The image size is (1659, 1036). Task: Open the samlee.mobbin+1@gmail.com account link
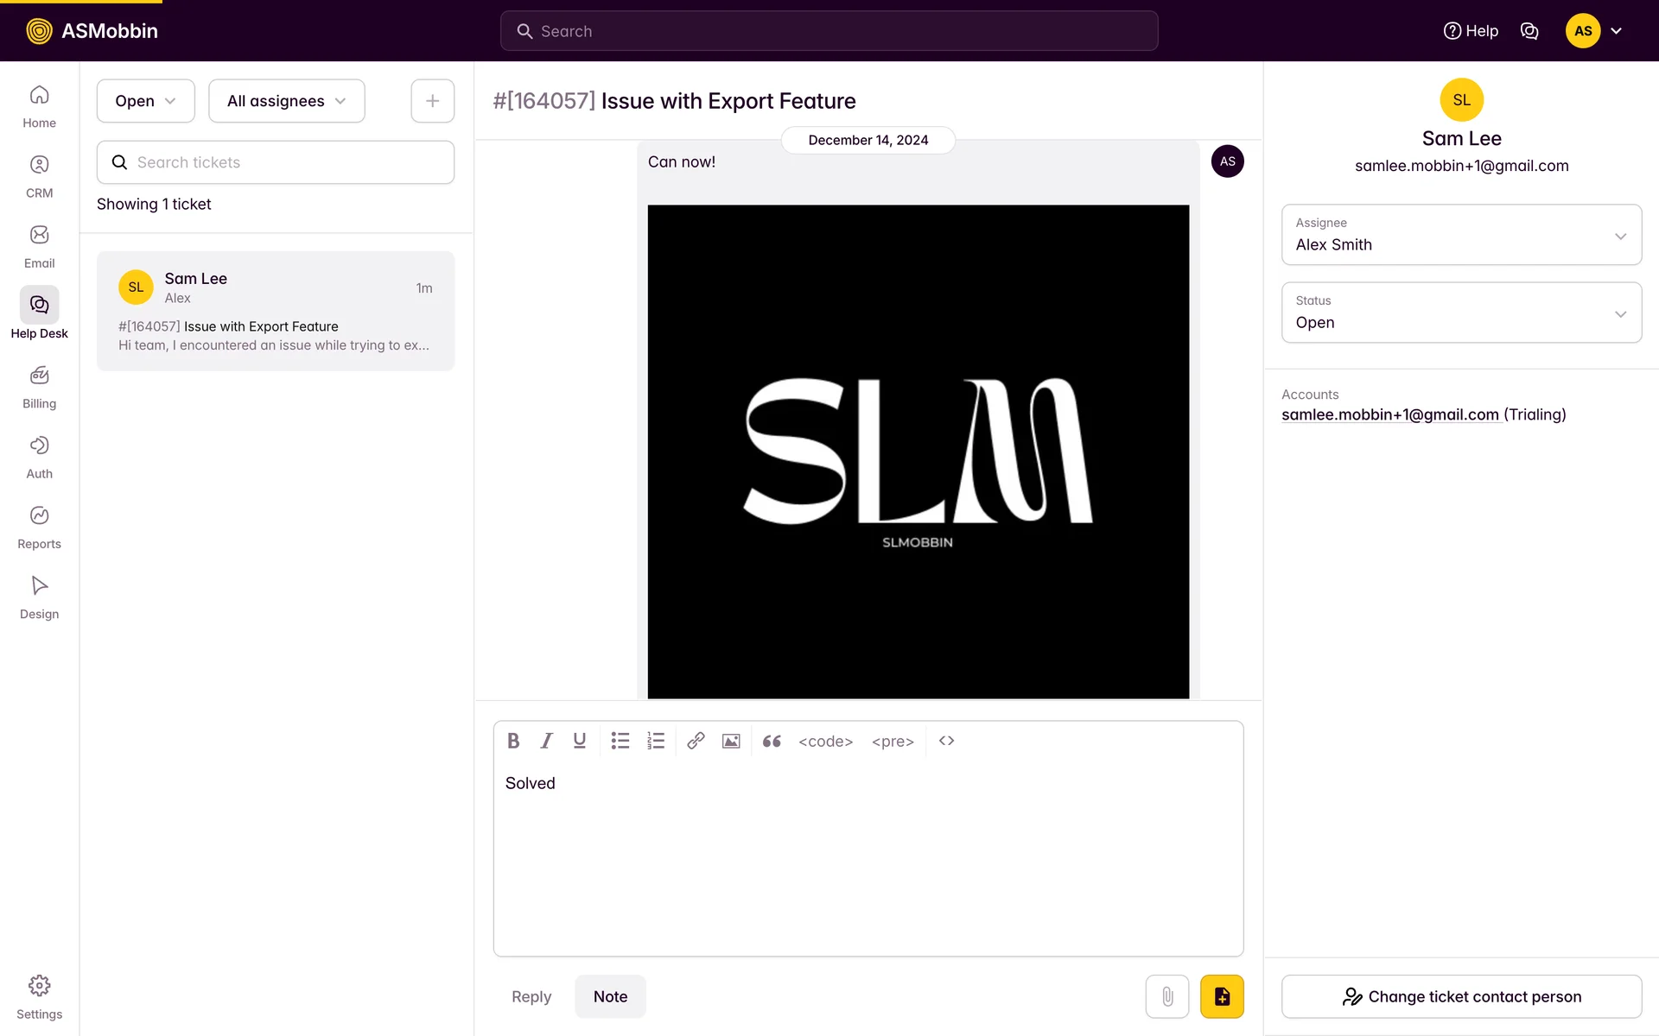click(1389, 414)
